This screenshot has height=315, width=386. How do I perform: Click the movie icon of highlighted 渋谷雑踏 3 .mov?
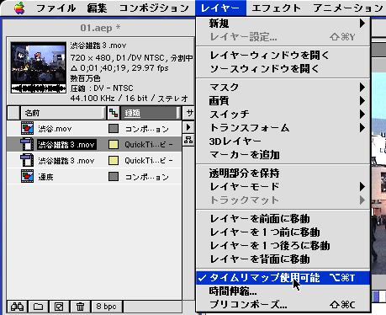(27, 145)
